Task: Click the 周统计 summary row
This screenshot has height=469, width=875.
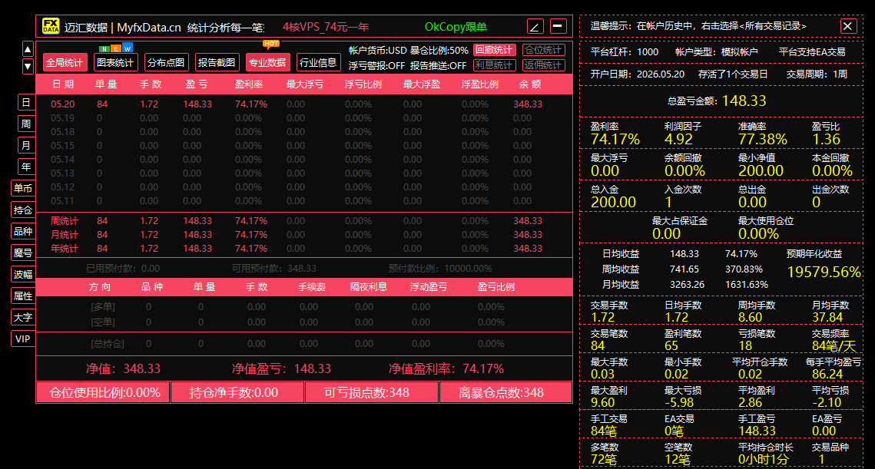Action: coord(304,221)
